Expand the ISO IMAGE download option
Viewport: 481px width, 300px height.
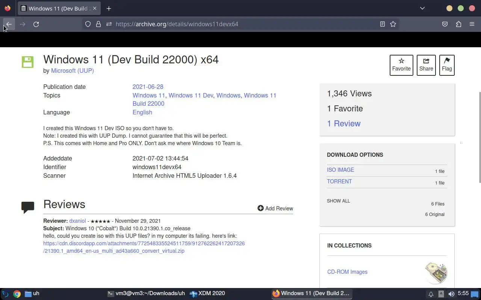tap(340, 170)
